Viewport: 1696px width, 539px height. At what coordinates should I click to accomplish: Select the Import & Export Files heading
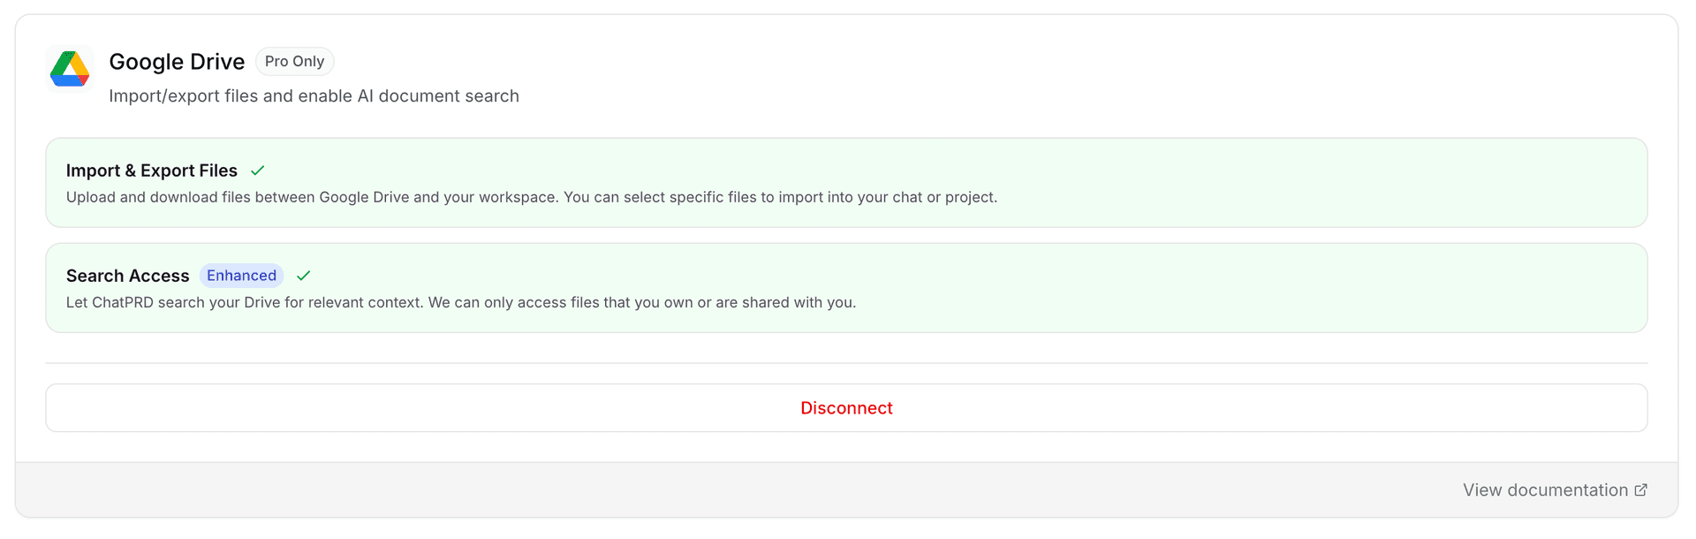click(x=152, y=171)
